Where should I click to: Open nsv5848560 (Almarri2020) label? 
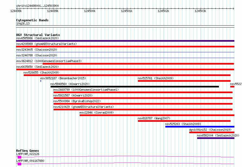coord(70,84)
